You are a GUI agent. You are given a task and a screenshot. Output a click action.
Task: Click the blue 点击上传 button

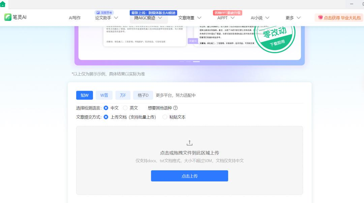pos(189,176)
